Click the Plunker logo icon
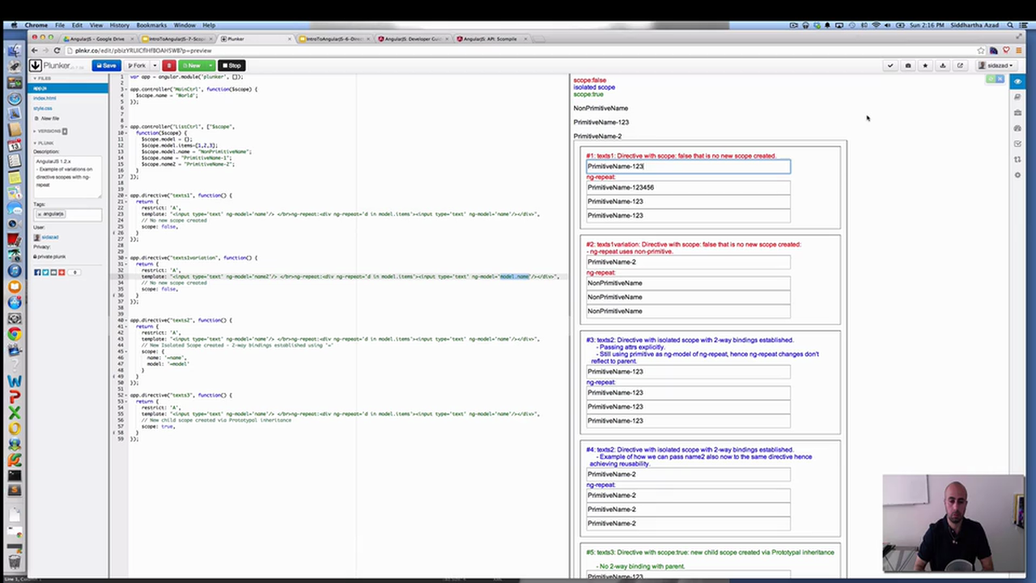The height and width of the screenshot is (583, 1036). click(36, 66)
